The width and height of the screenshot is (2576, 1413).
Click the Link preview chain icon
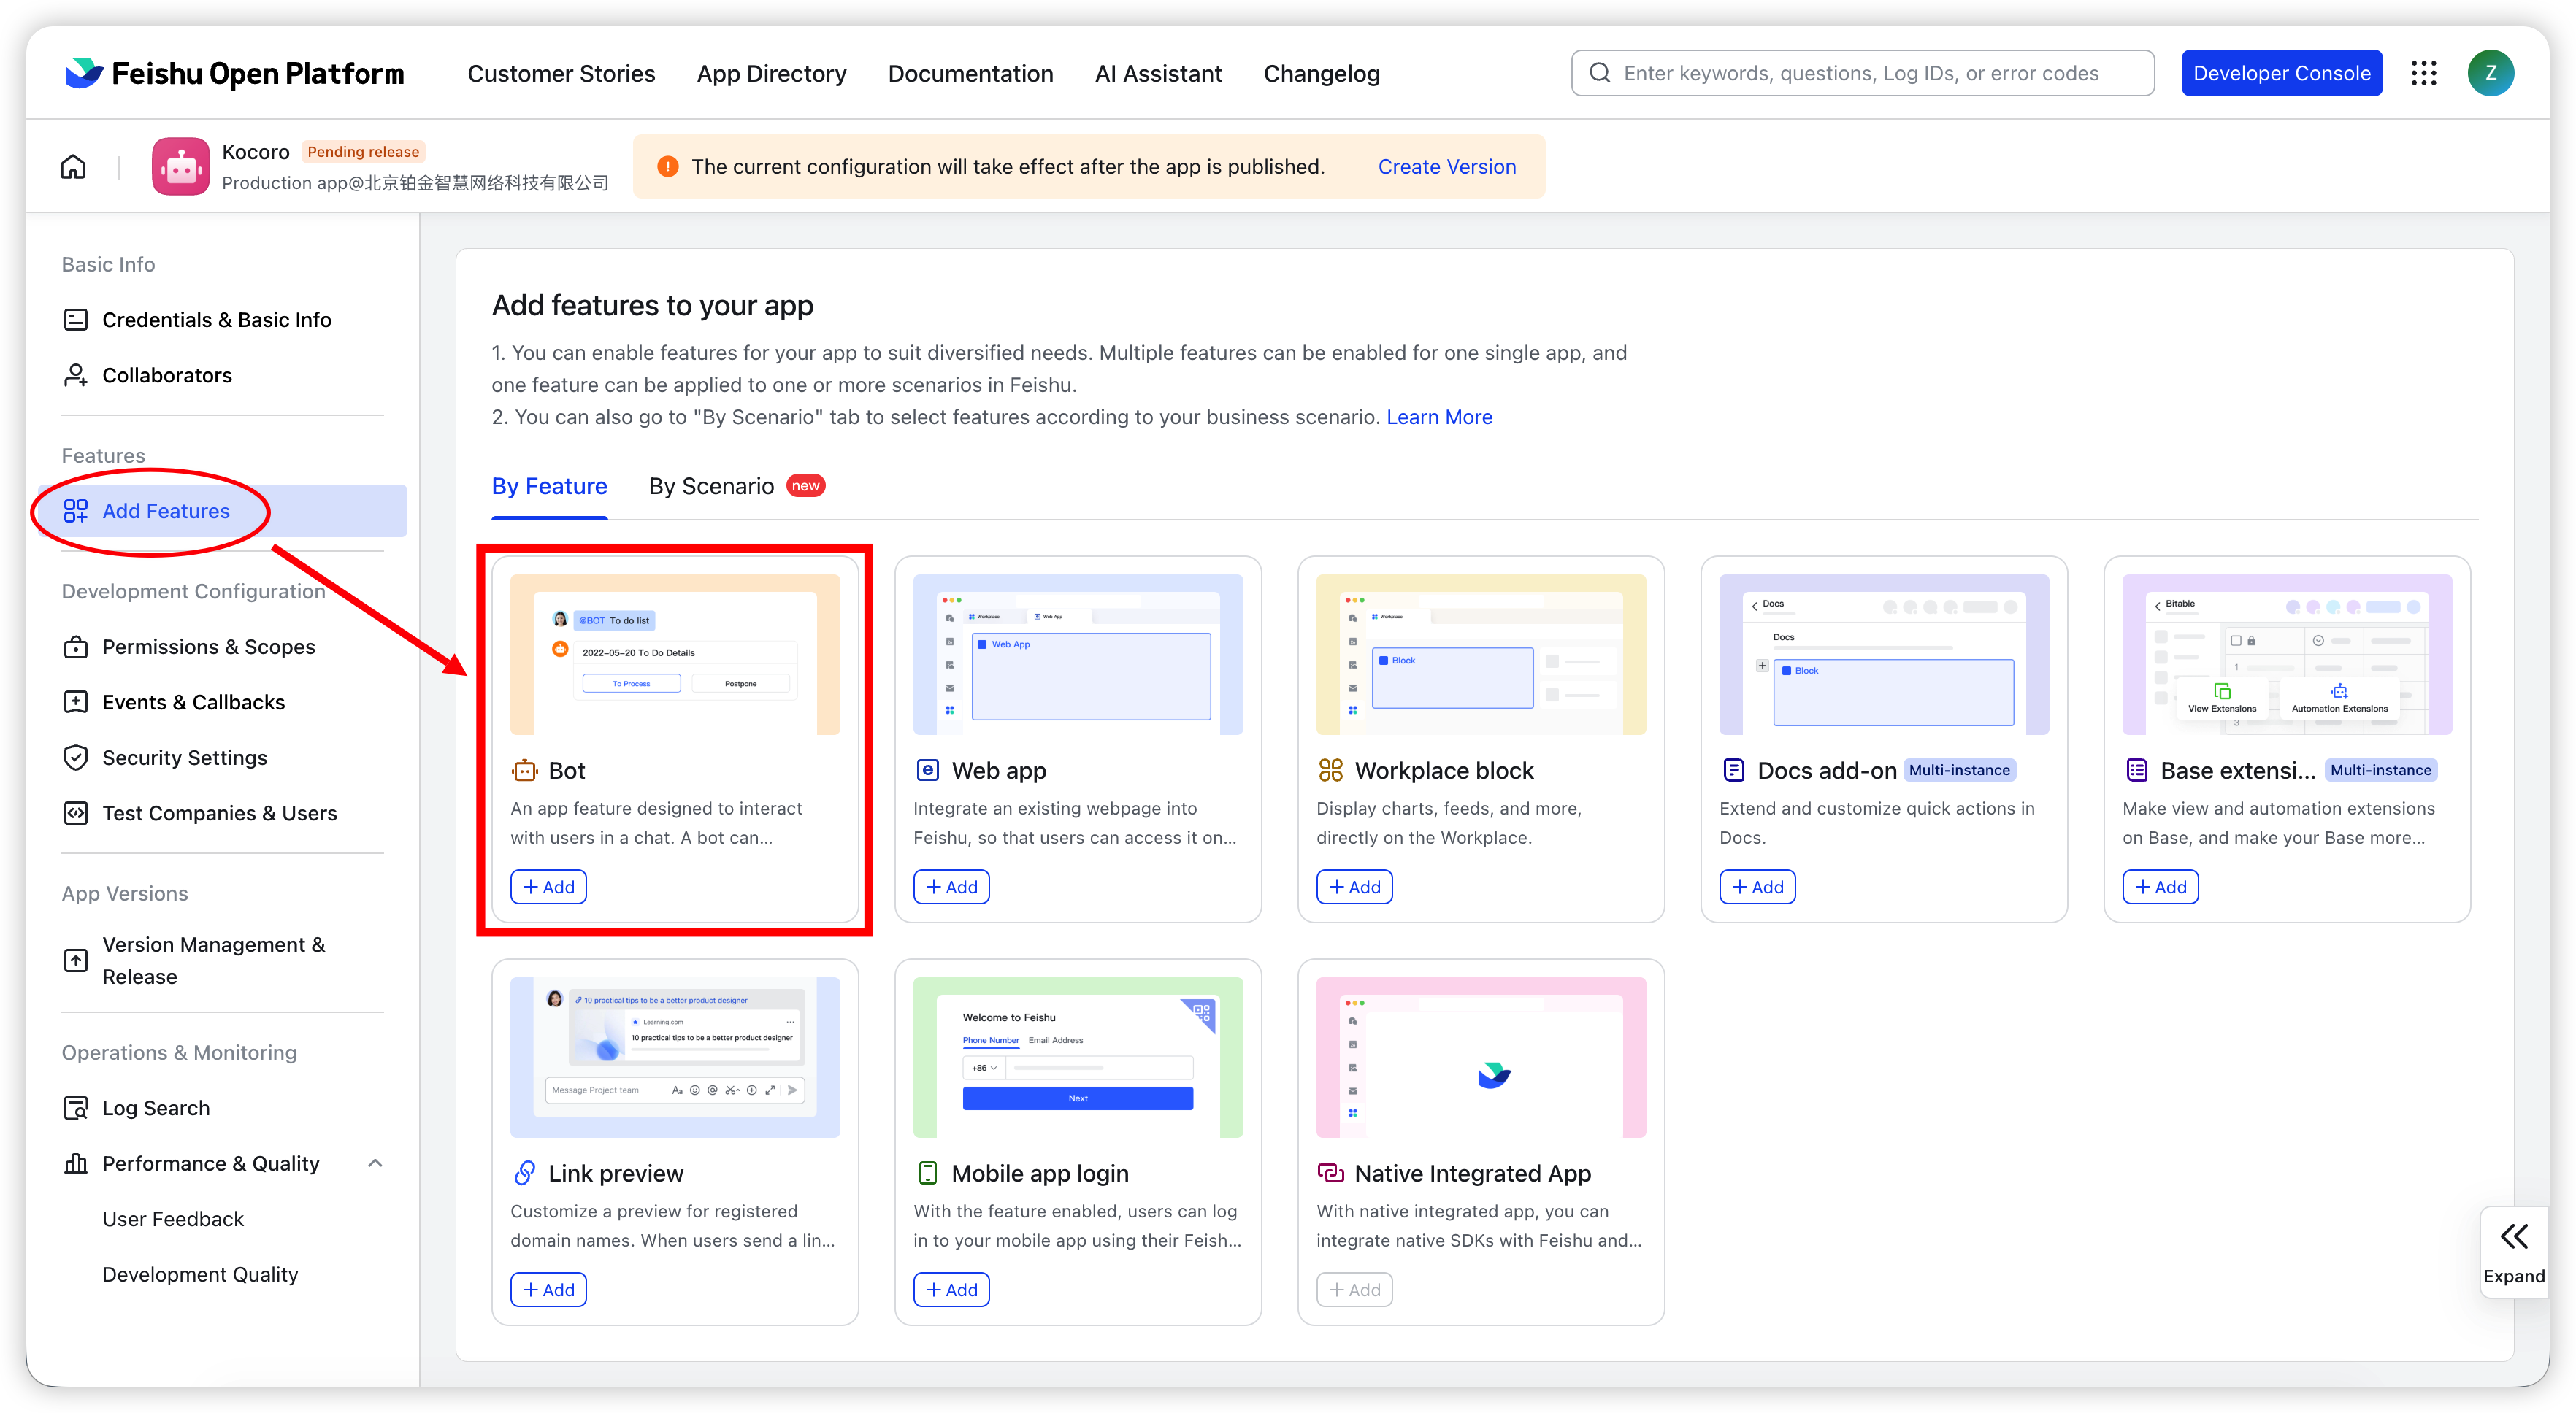pyautogui.click(x=525, y=1173)
